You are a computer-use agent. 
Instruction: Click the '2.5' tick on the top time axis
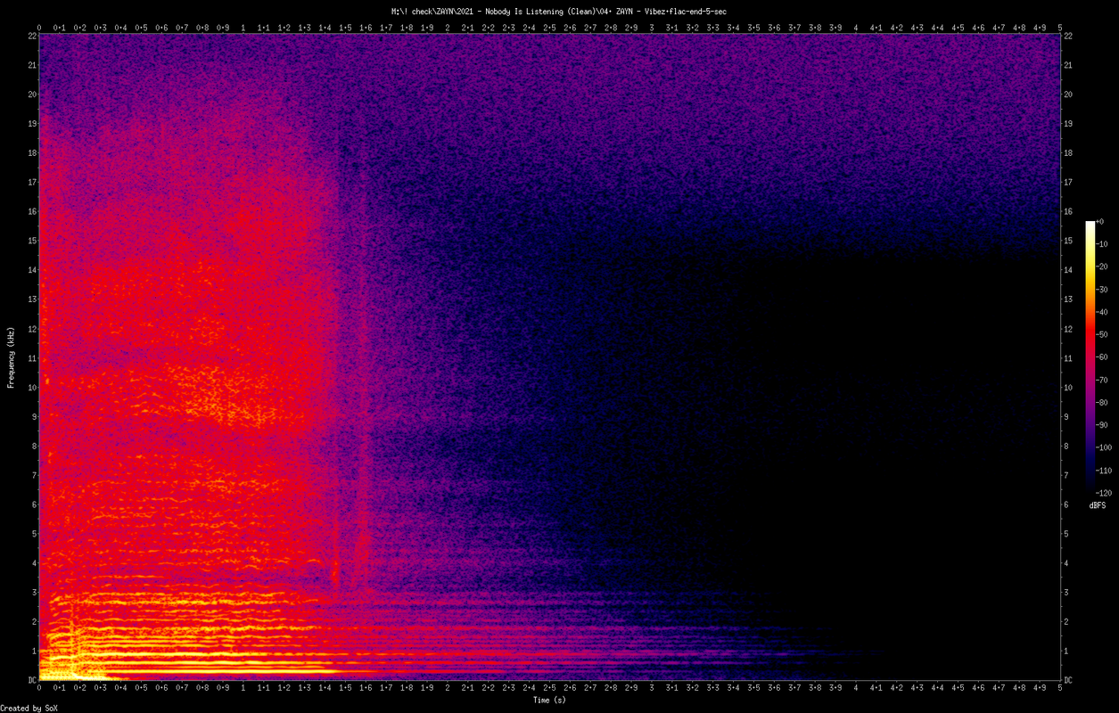pyautogui.click(x=550, y=28)
